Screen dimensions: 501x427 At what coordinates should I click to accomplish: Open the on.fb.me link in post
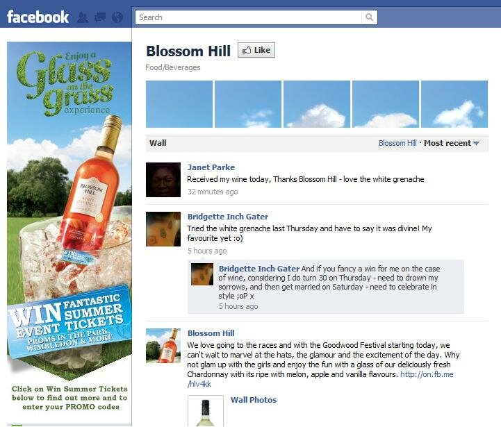click(320, 379)
